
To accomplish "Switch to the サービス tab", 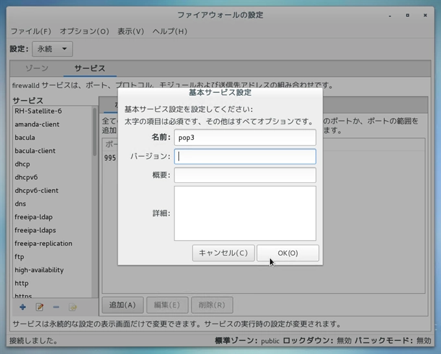I will (89, 68).
